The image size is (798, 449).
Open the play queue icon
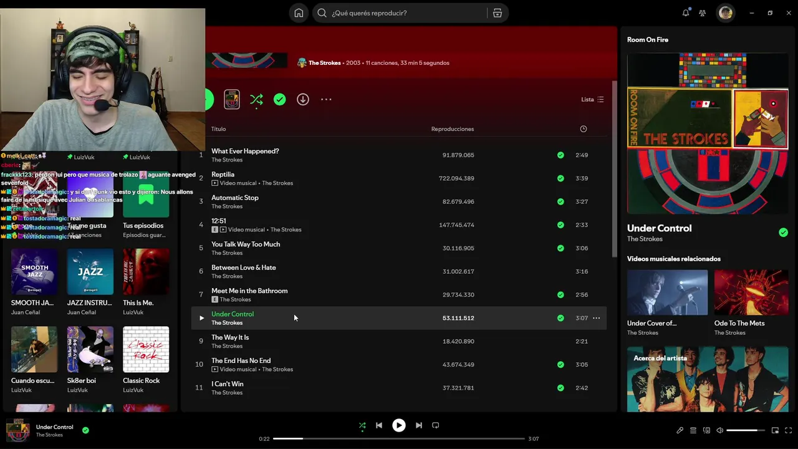[x=693, y=430]
